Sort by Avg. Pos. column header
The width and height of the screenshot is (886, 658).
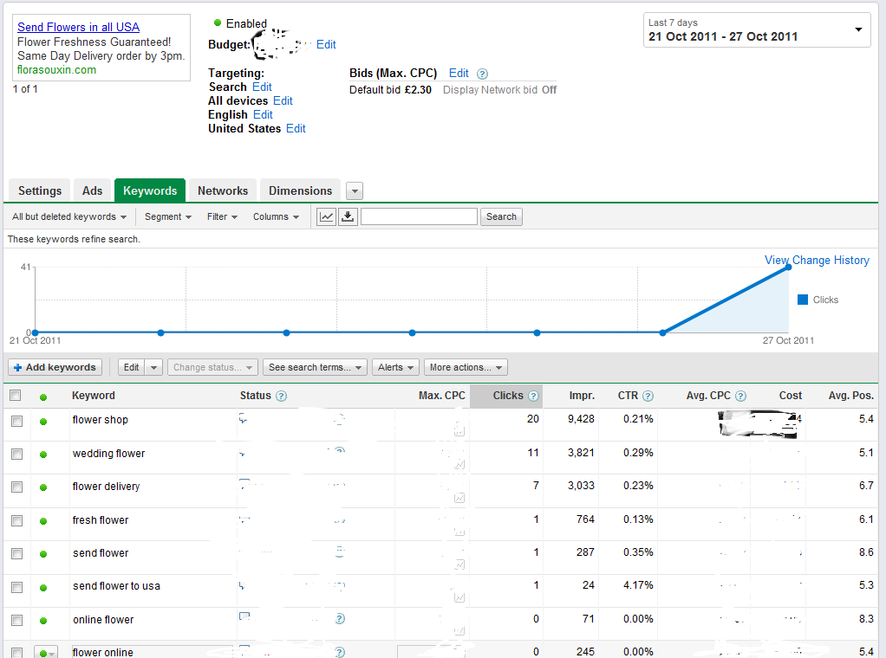click(851, 396)
